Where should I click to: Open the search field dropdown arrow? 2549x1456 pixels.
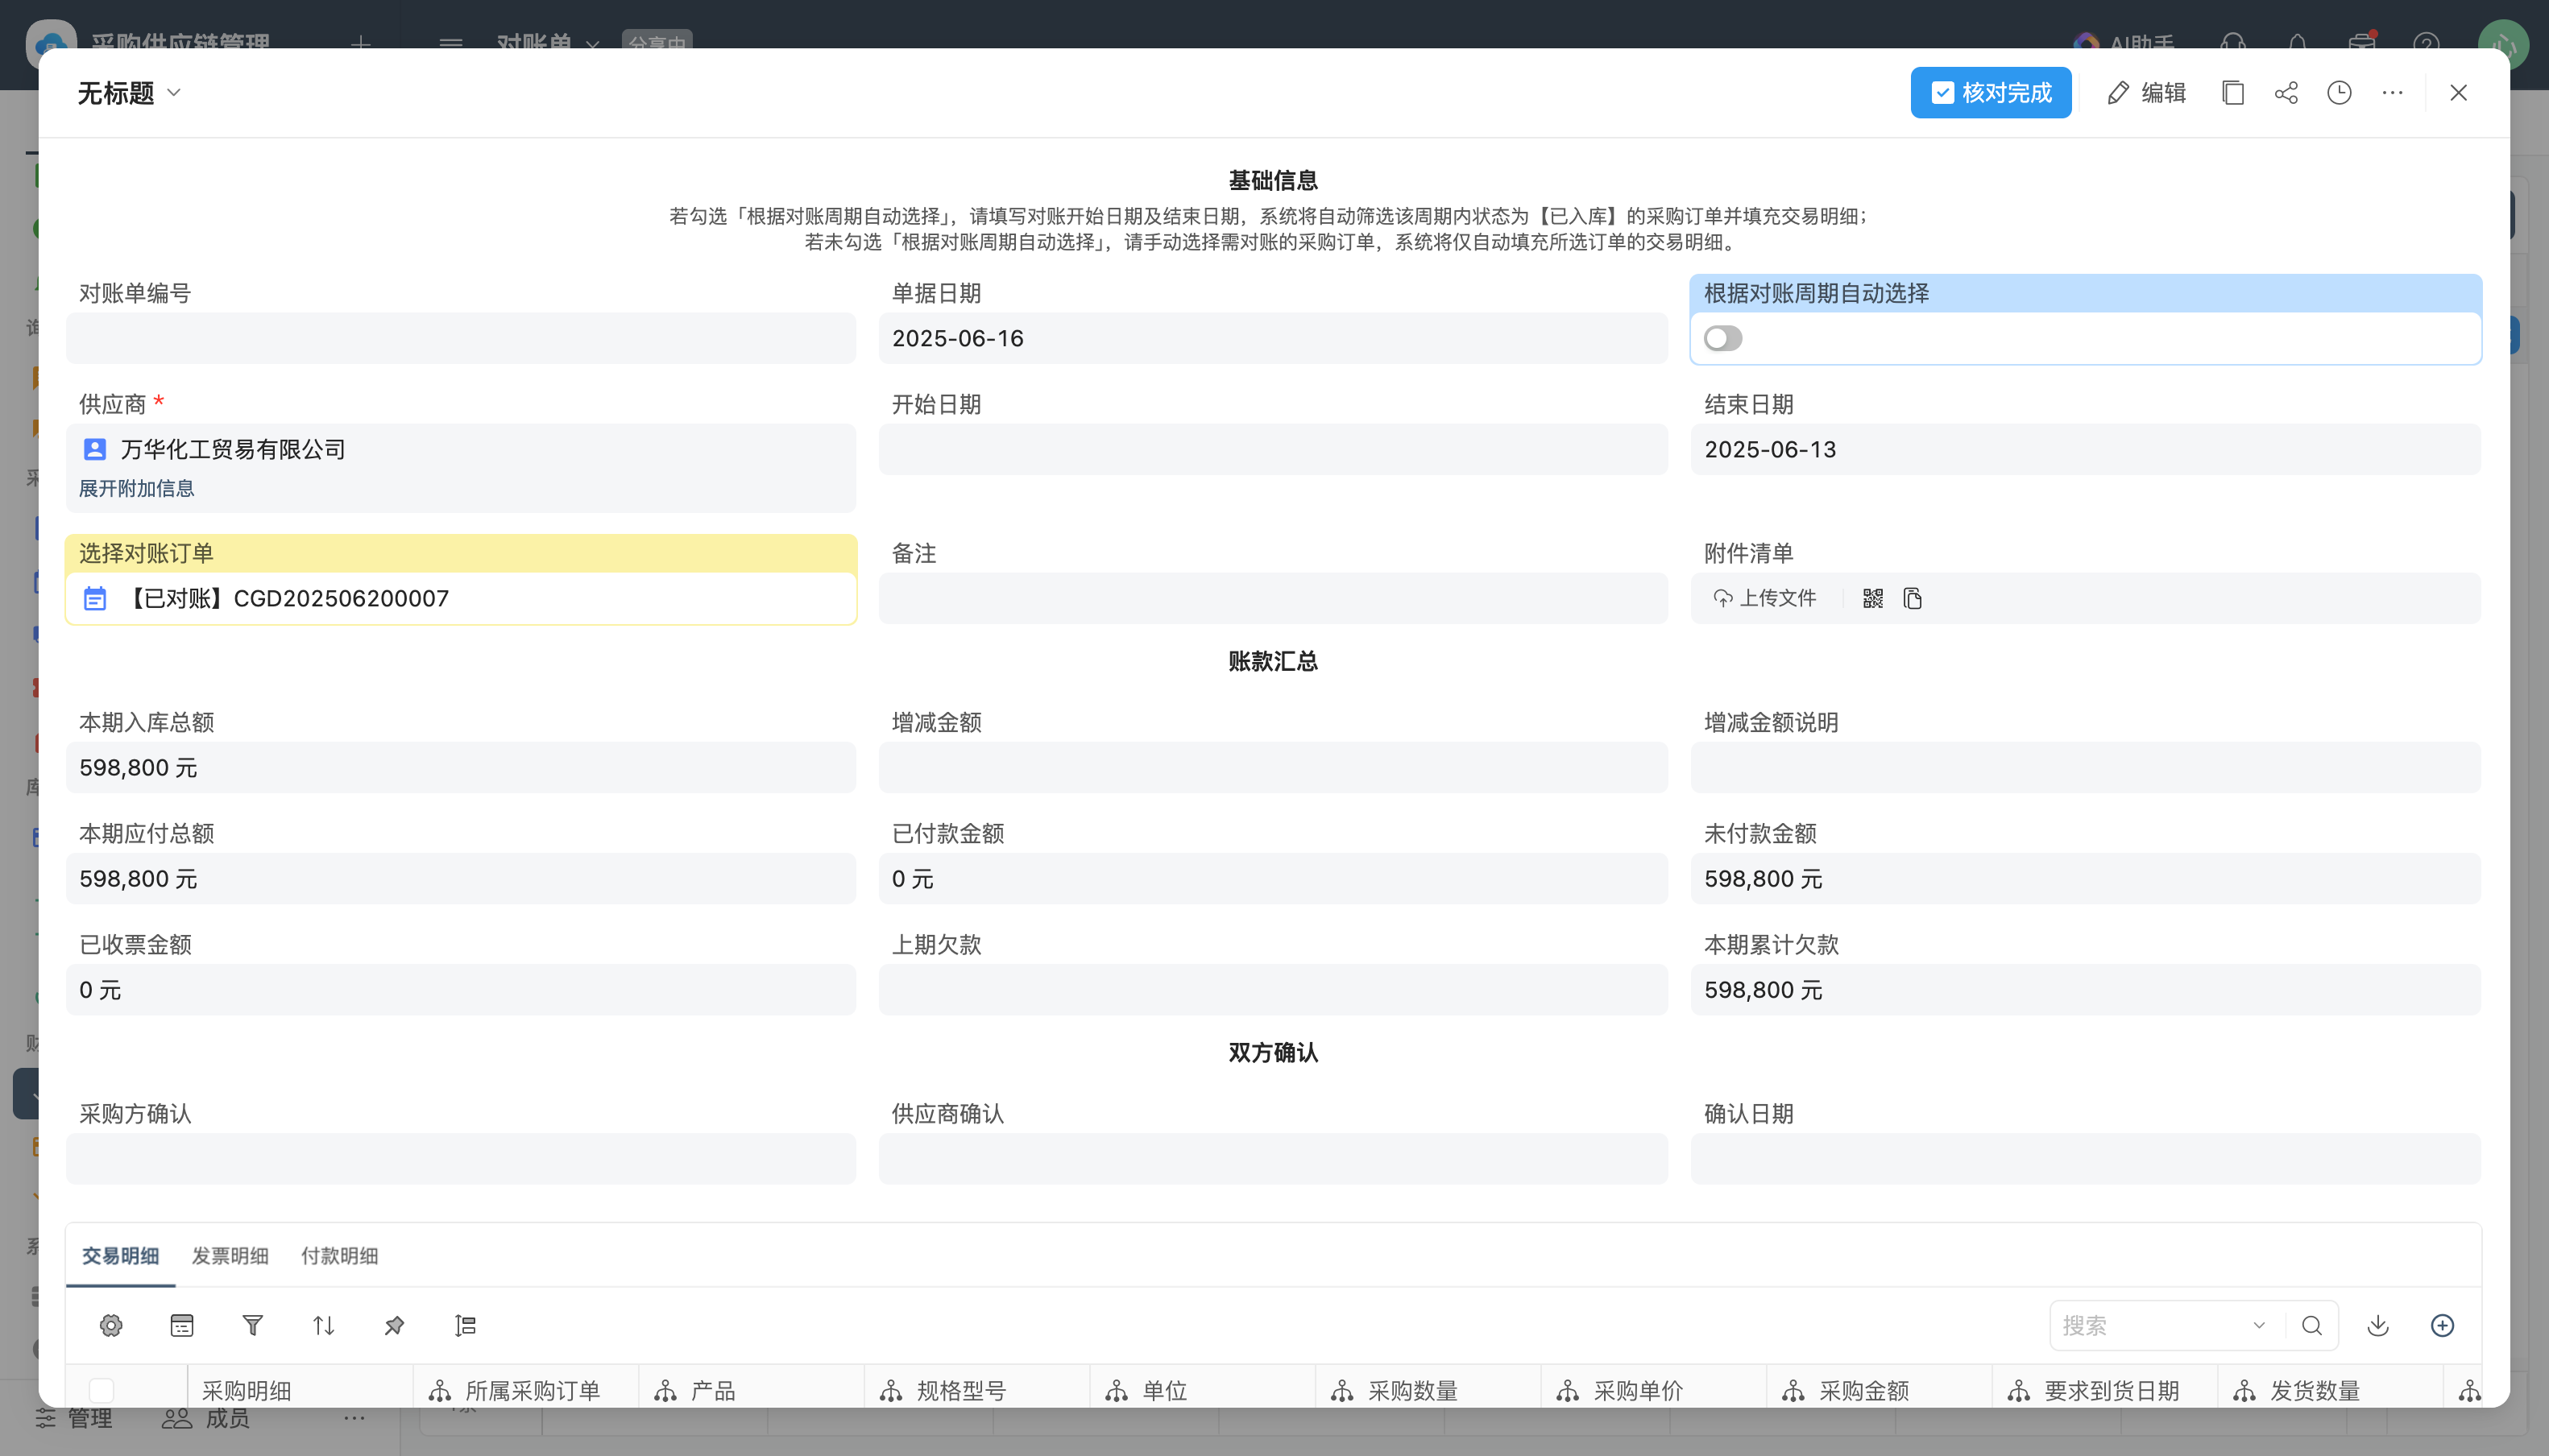tap(2259, 1325)
